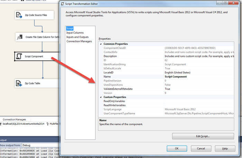Click the Cancel button

pyautogui.click(x=201, y=148)
